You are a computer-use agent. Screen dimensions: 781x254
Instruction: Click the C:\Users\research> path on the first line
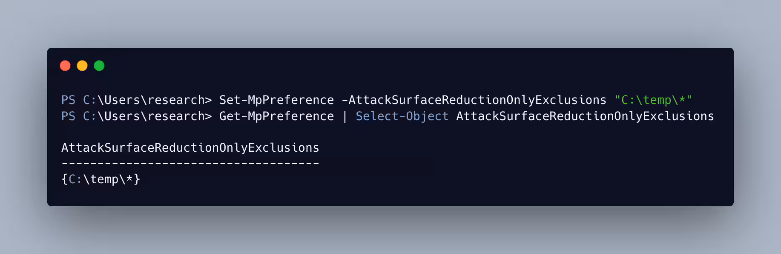pyautogui.click(x=147, y=100)
